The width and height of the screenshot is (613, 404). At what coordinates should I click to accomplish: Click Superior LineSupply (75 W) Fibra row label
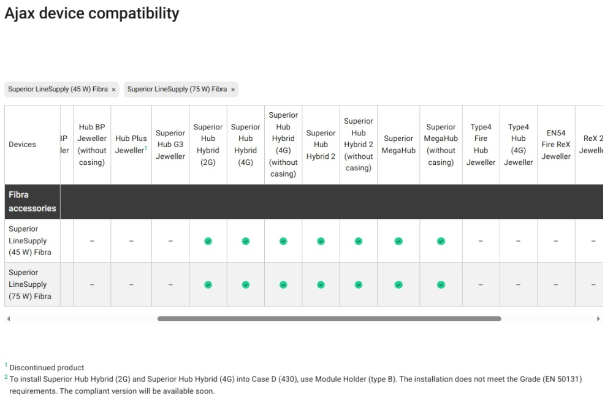[x=30, y=284]
